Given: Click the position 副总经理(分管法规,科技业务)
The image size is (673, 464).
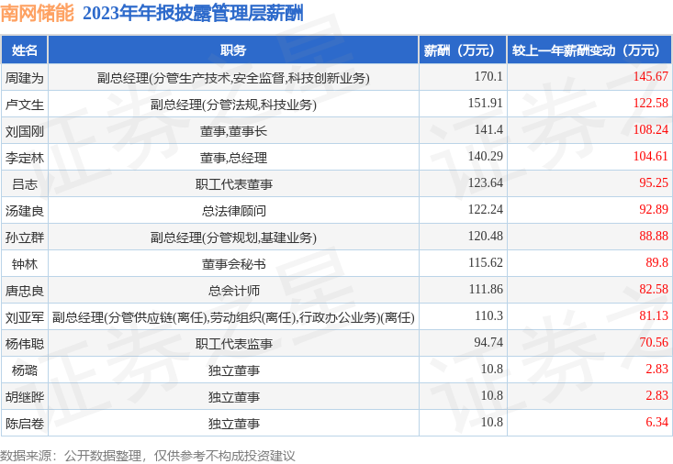Looking at the screenshot, I should pyautogui.click(x=233, y=105).
